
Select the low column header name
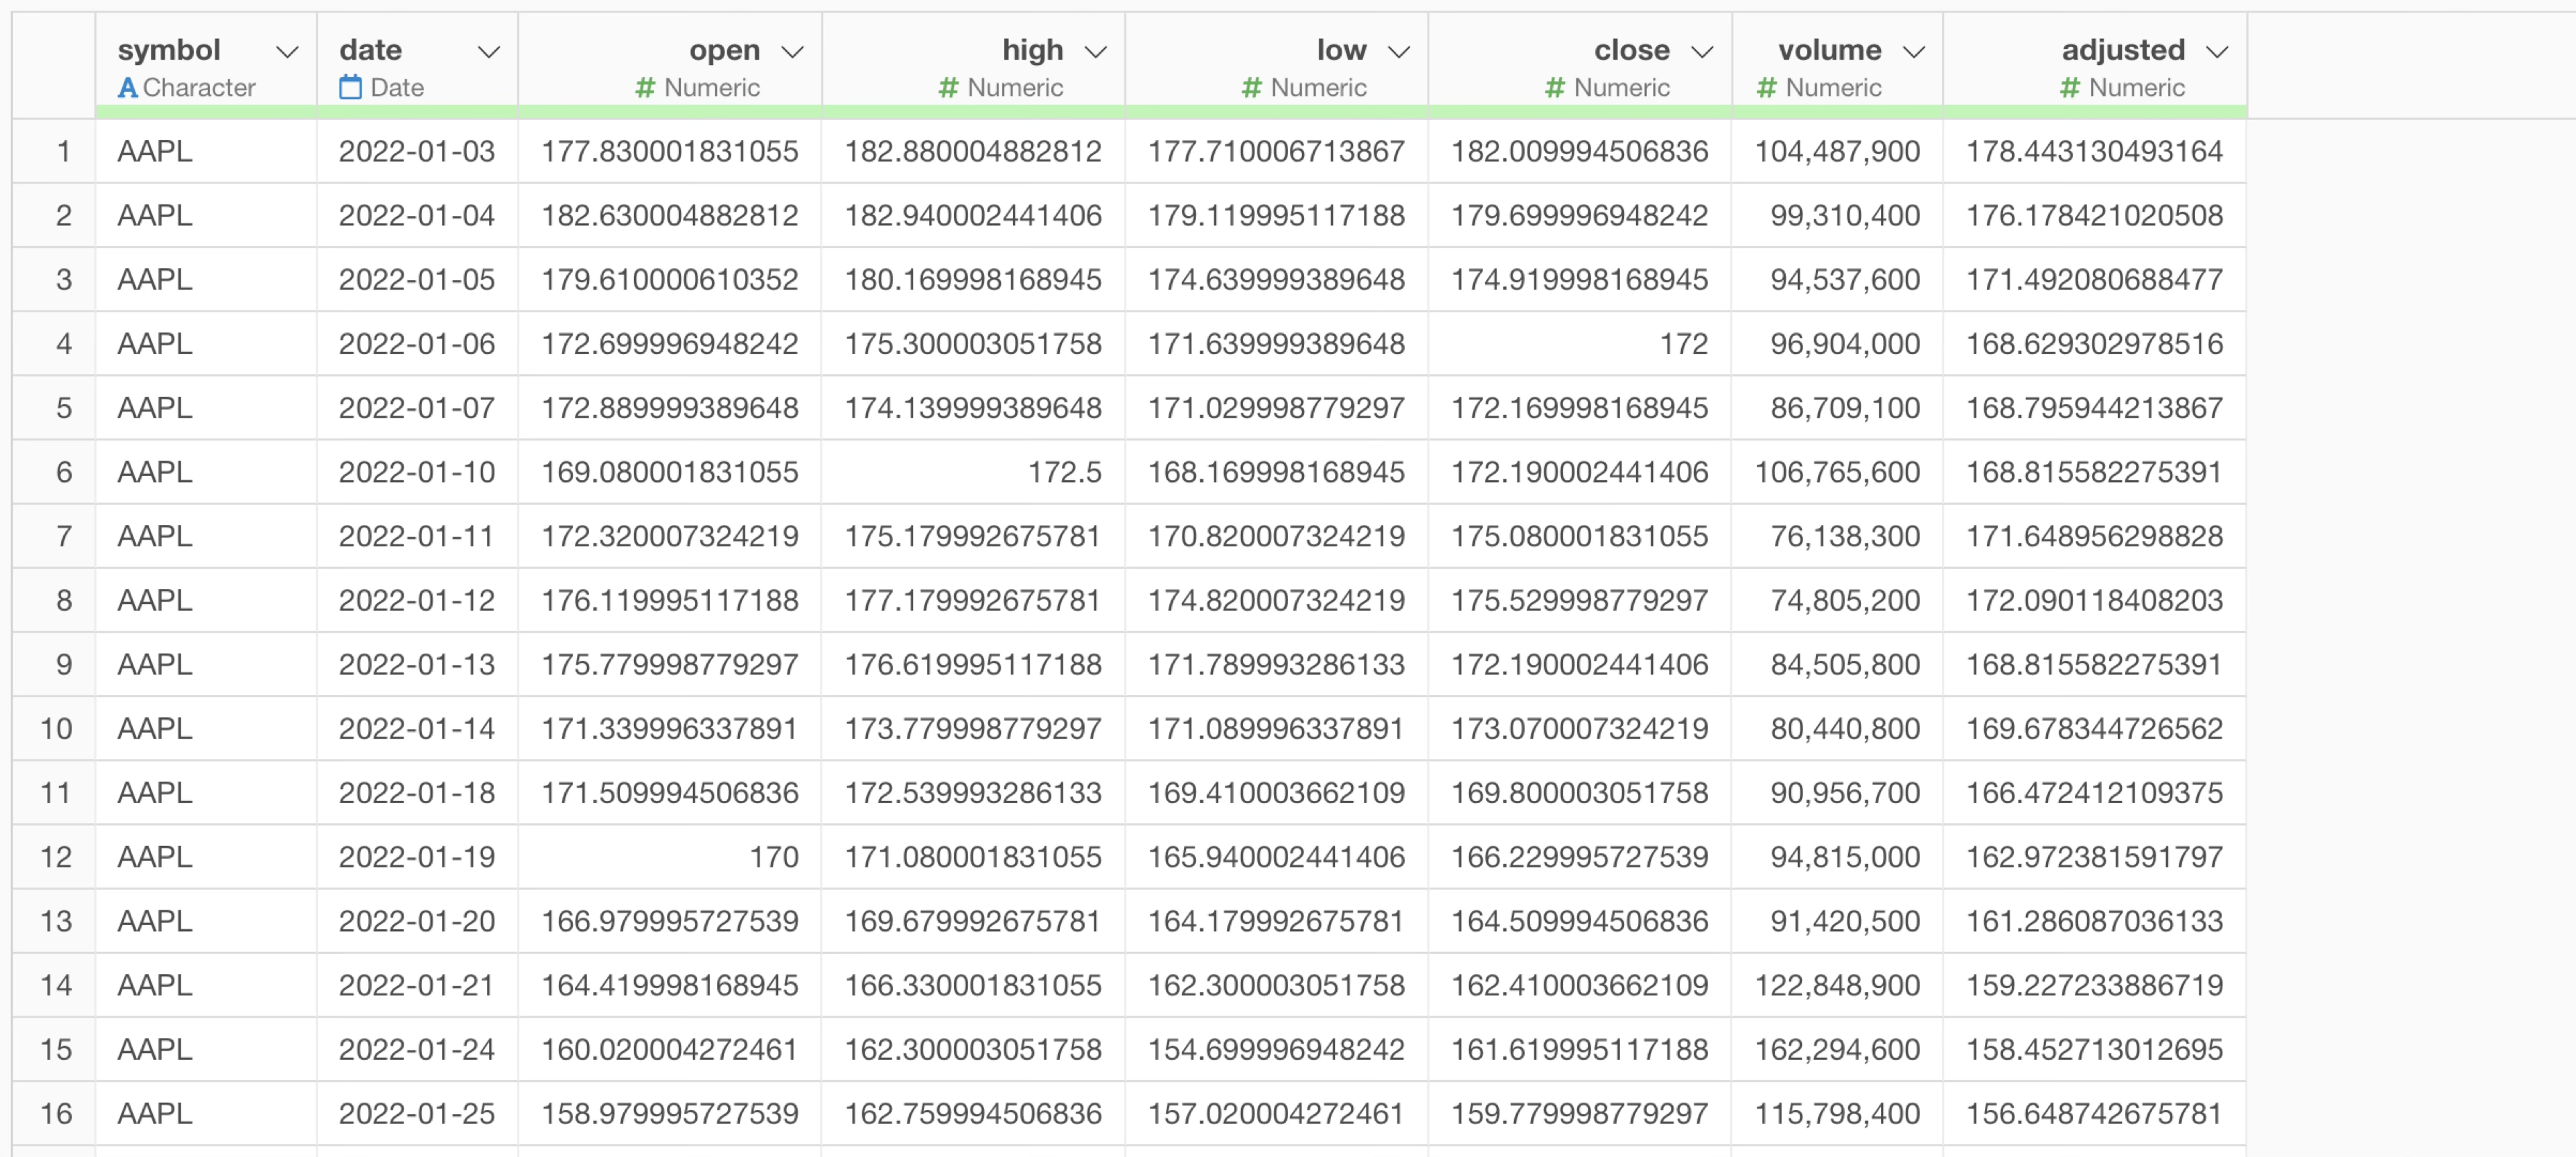point(1340,50)
